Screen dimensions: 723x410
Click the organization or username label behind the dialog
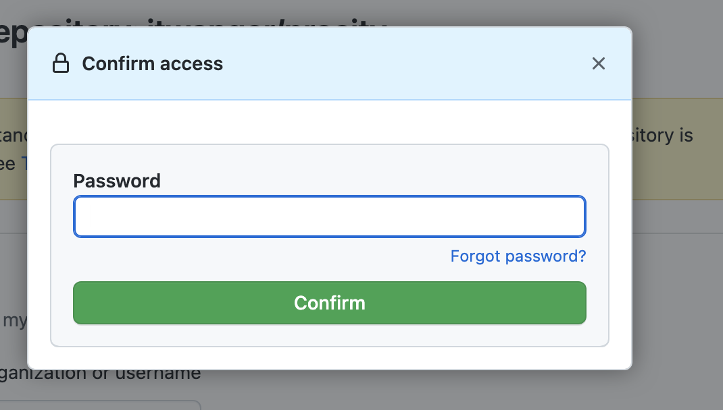[100, 374]
